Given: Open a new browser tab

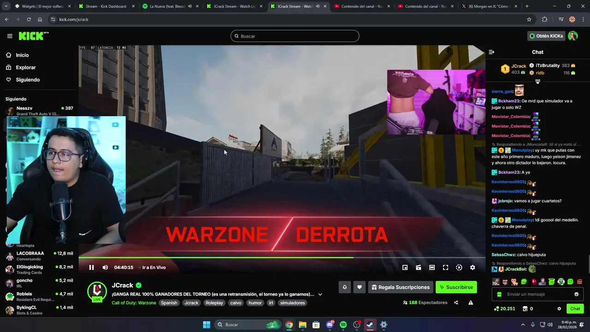Looking at the screenshot, I should tap(527, 6).
